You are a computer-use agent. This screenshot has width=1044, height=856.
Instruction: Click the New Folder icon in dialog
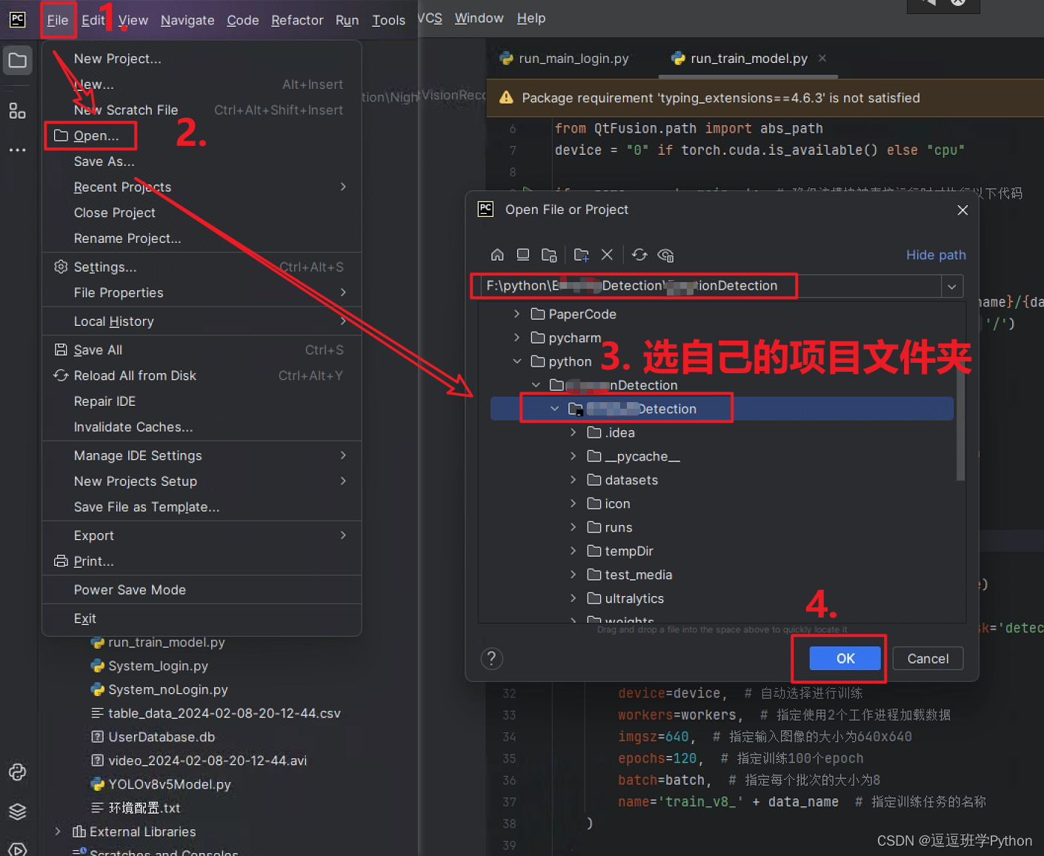pos(582,255)
